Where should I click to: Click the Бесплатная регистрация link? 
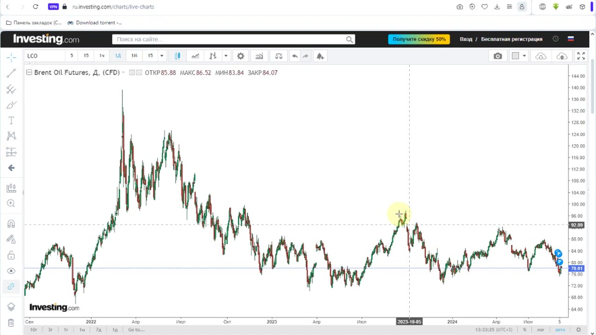pos(512,39)
